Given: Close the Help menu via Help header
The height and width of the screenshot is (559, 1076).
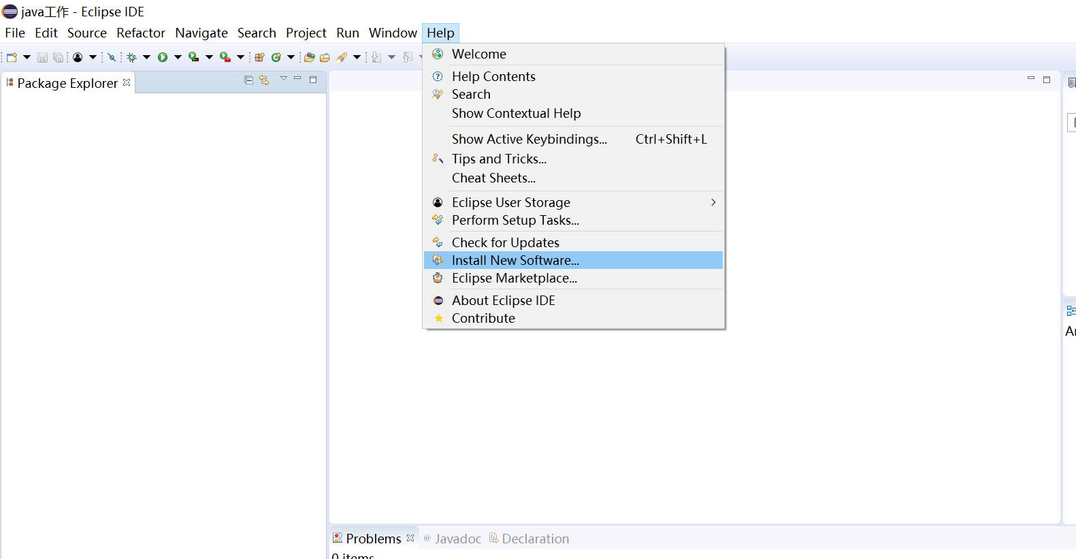Looking at the screenshot, I should [x=440, y=33].
